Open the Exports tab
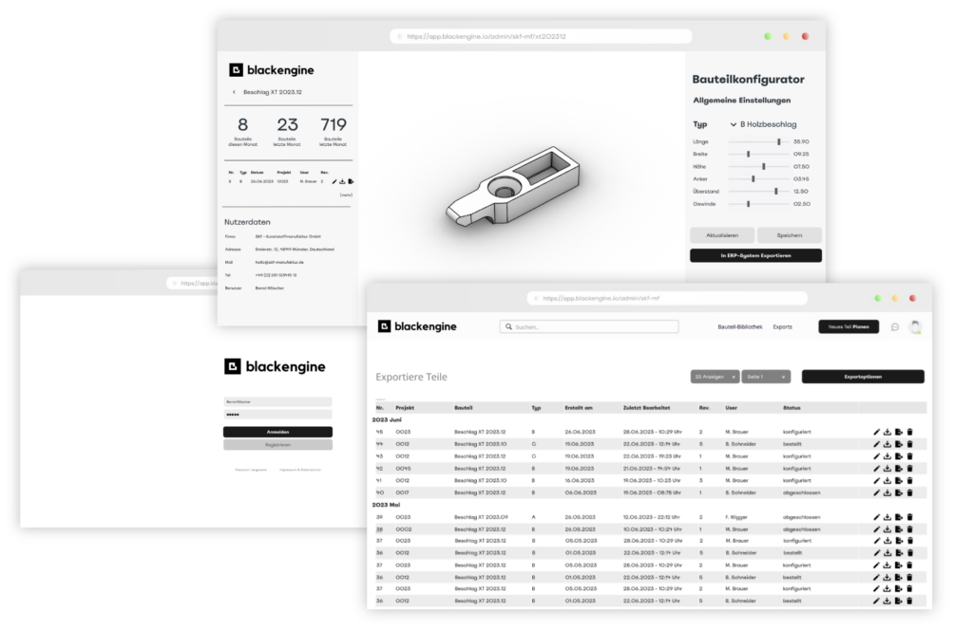 point(783,326)
